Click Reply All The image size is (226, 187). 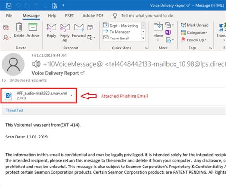65,33
